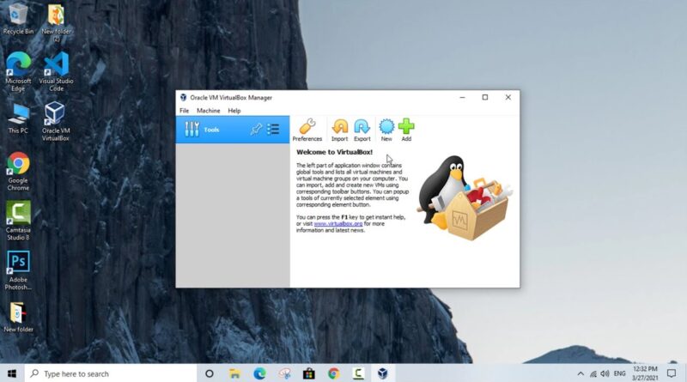Launch Google Chrome desktop shortcut

click(x=18, y=172)
